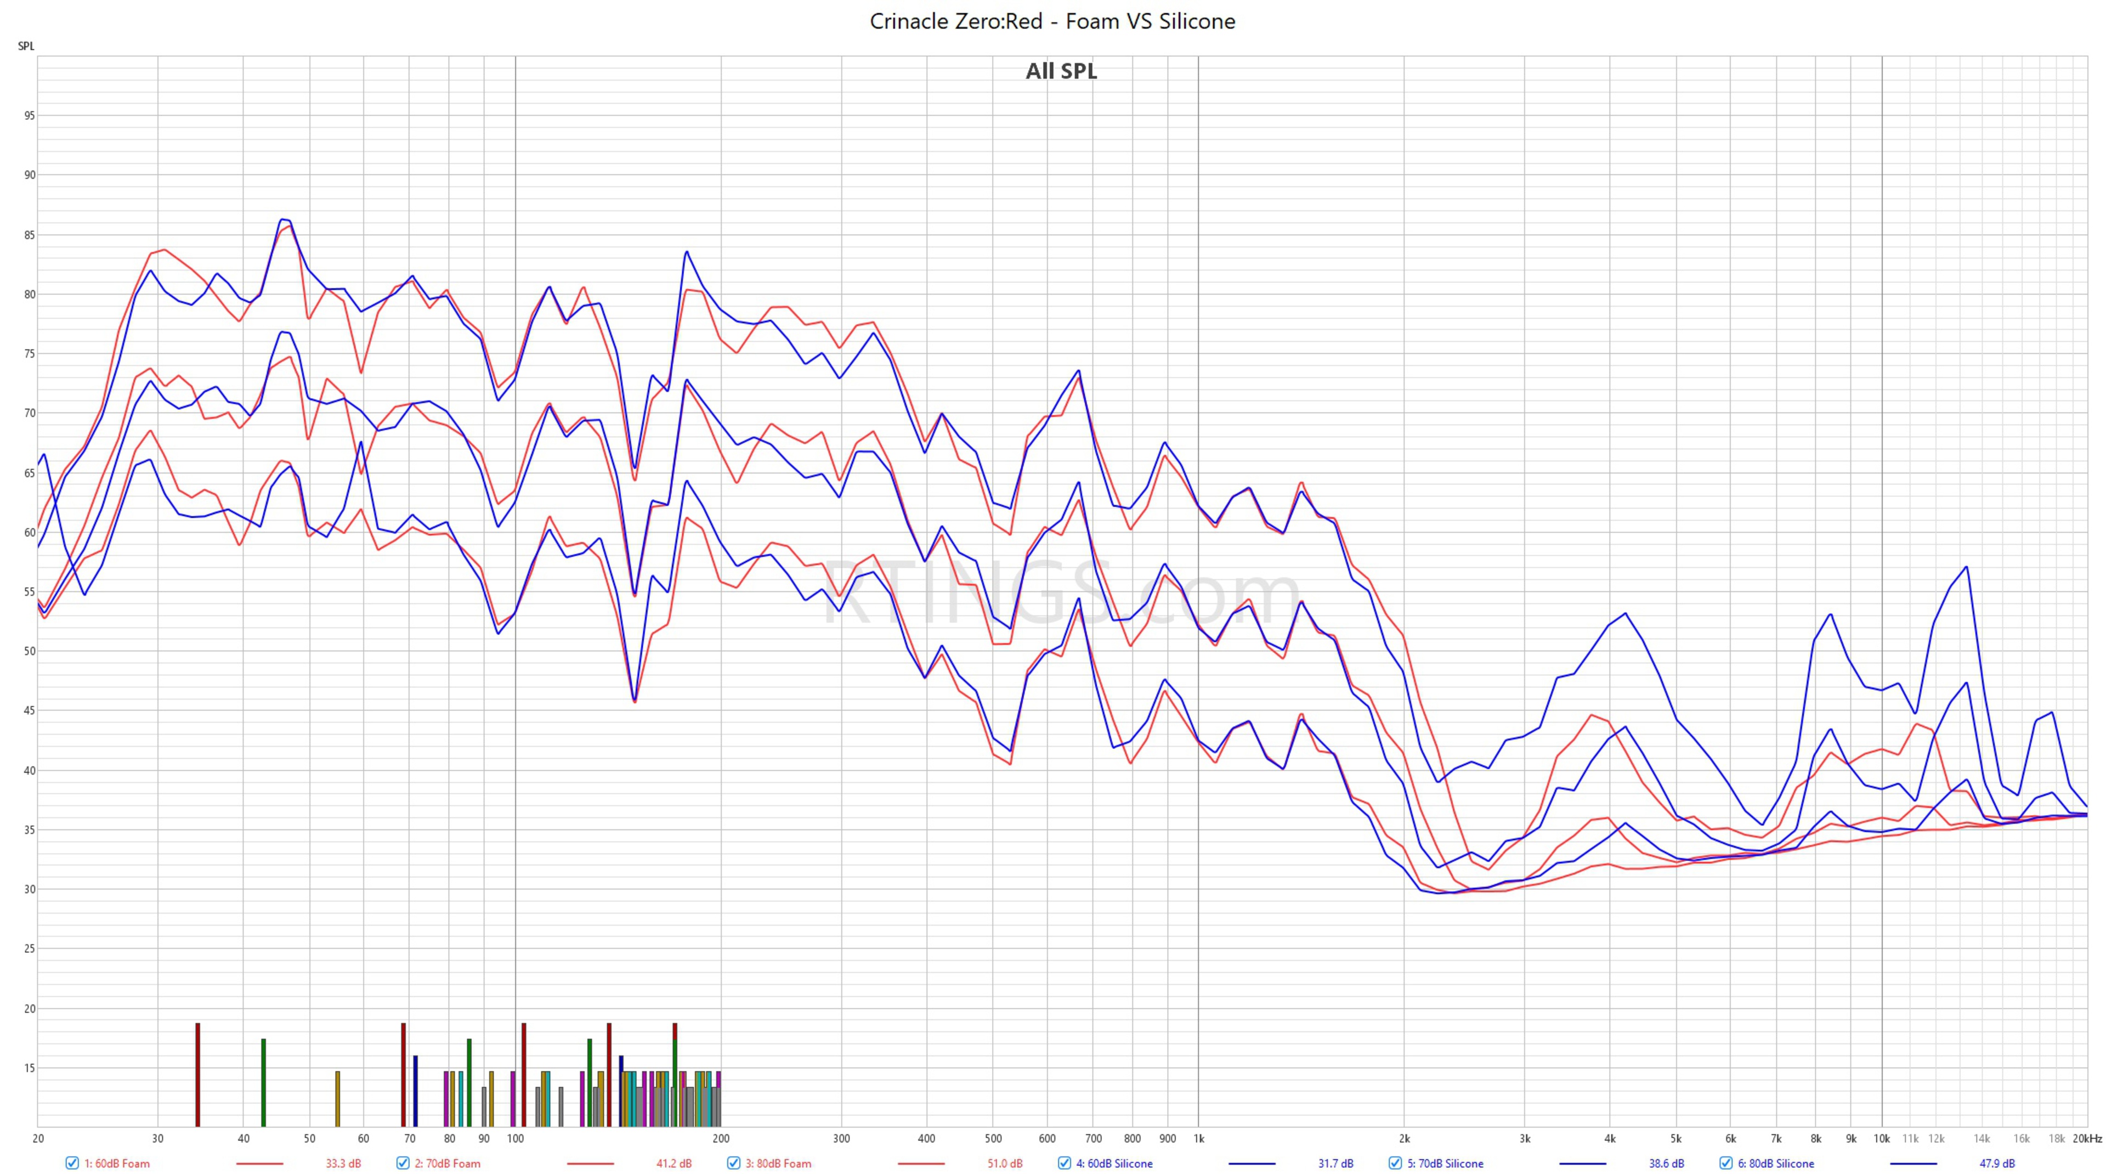Viewport: 2106px width, 1174px height.
Task: Hide the 4: 60dB Silicone trace
Action: [x=1063, y=1164]
